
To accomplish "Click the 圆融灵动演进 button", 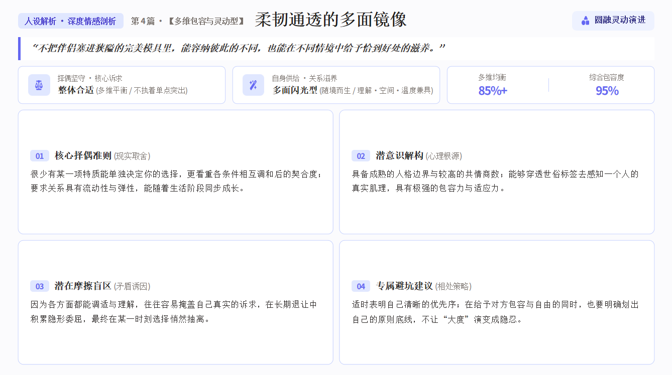I will [x=613, y=21].
